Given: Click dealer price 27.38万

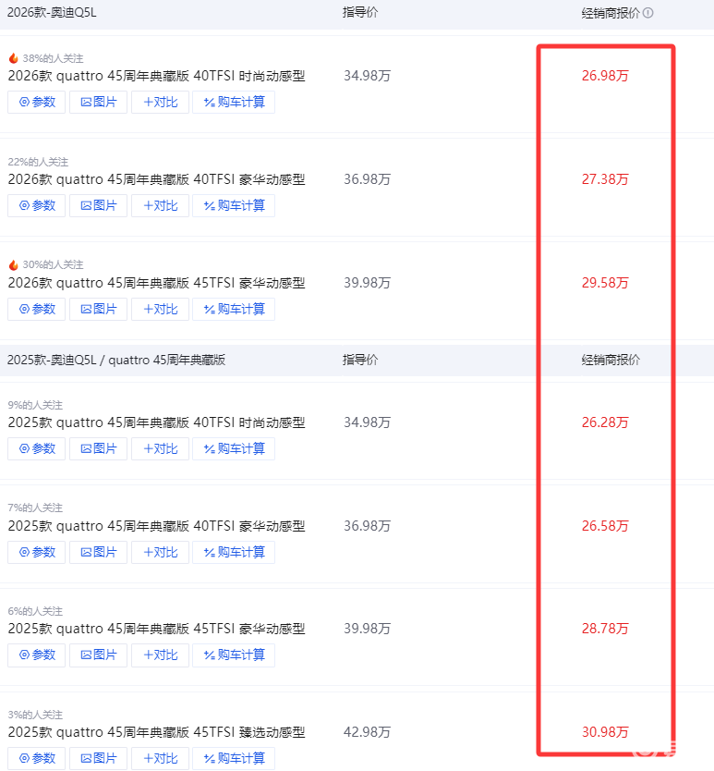Looking at the screenshot, I should point(605,179).
